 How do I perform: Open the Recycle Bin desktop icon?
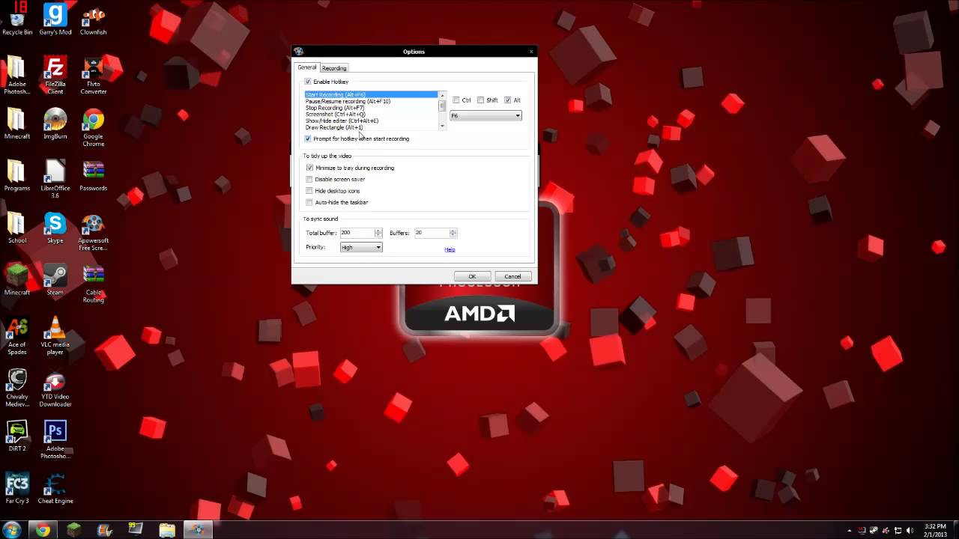(17, 19)
